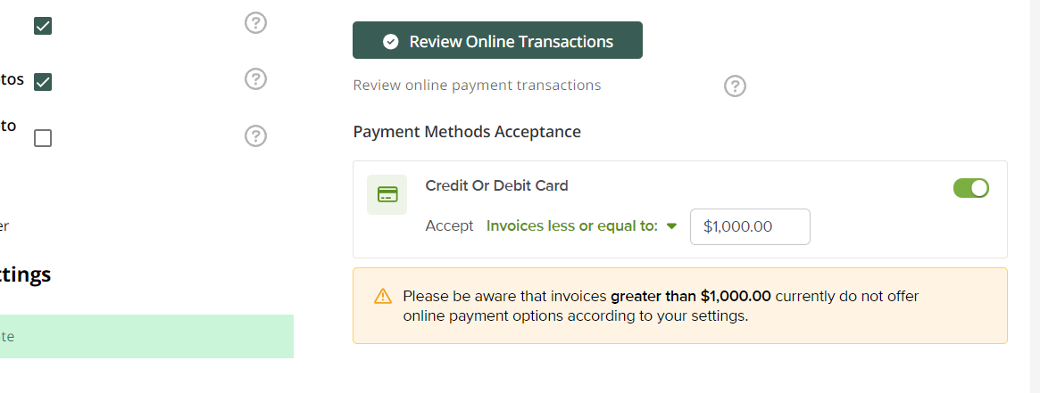The image size is (1040, 393).
Task: Open the "Invoices less or equal to:" dropdown
Action: pyautogui.click(x=582, y=226)
